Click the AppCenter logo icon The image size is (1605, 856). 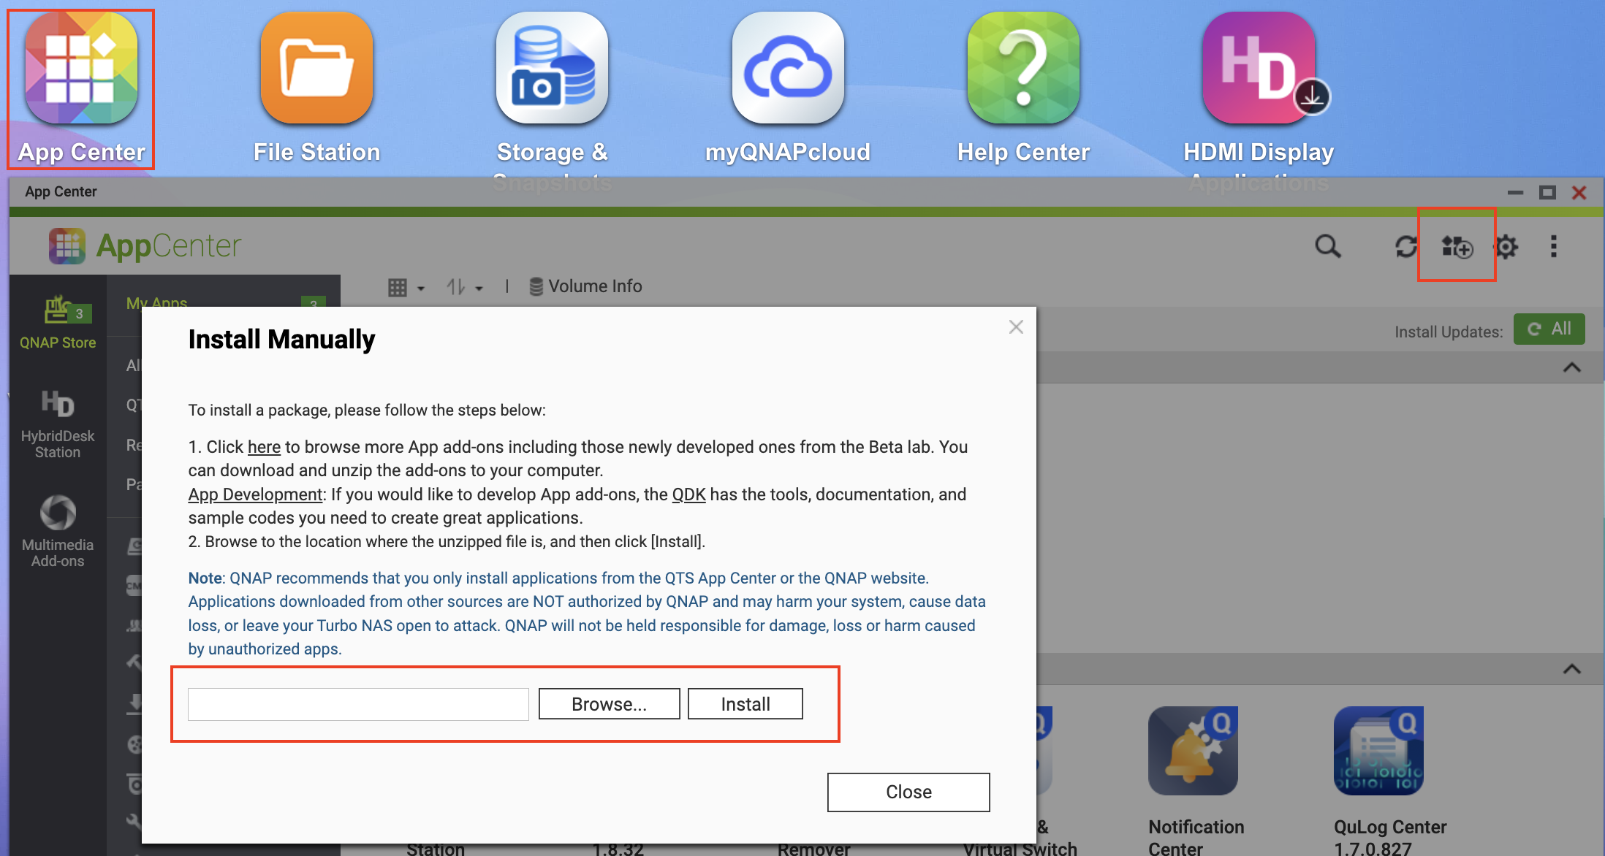click(67, 245)
